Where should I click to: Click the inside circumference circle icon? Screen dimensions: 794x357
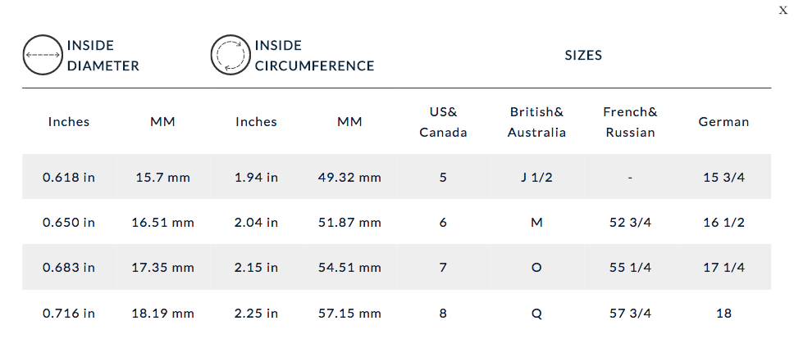pos(230,55)
